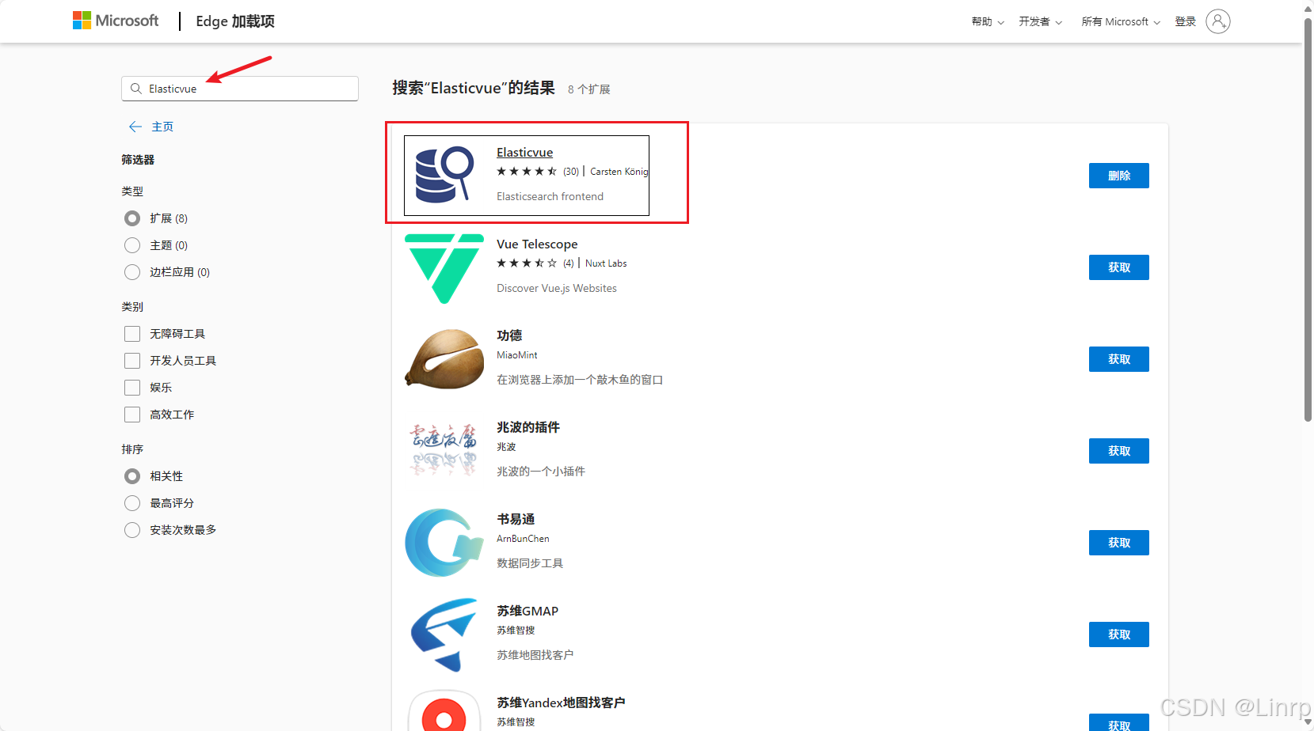The height and width of the screenshot is (731, 1314).
Task: Click the 数据同步工具 description
Action: pos(530,563)
